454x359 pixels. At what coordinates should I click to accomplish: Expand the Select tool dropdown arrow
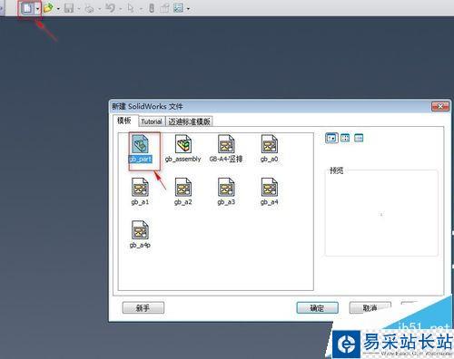(x=141, y=9)
